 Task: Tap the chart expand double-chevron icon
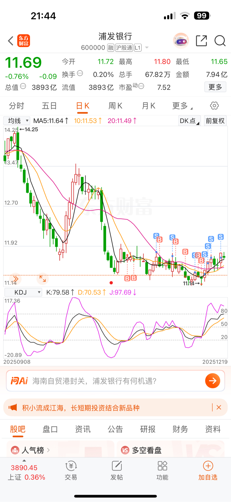coord(15,279)
